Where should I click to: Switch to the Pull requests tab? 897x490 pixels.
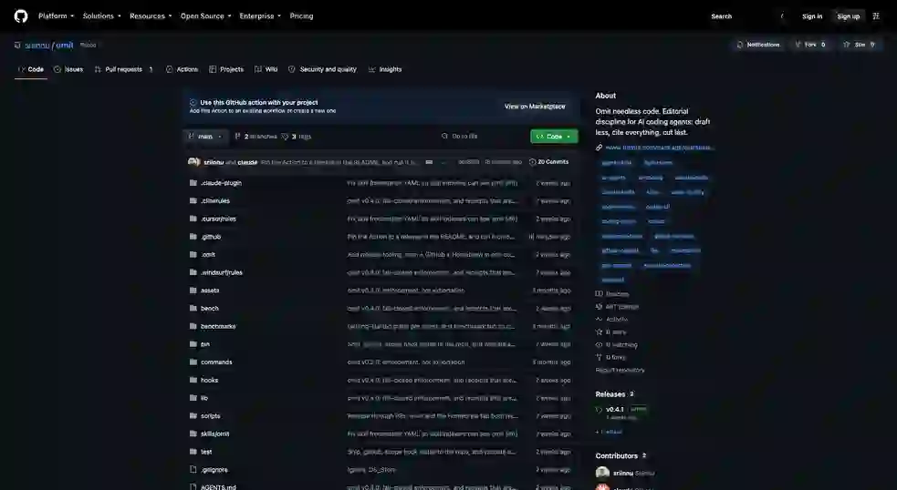click(x=125, y=69)
